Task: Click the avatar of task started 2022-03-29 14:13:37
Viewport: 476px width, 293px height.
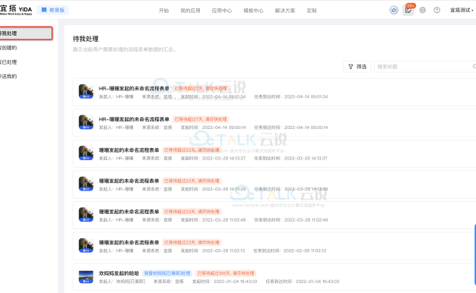Action: pyautogui.click(x=86, y=153)
